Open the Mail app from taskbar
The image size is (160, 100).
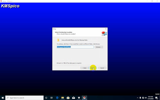coord(73,98)
